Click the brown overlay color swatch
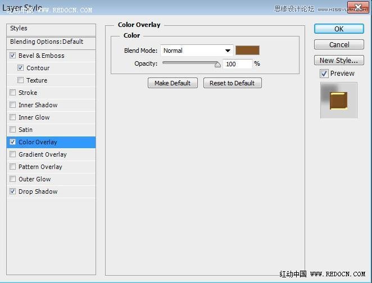 pos(247,51)
